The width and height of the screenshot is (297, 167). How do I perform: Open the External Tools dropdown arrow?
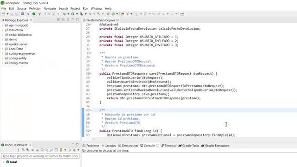(85, 14)
